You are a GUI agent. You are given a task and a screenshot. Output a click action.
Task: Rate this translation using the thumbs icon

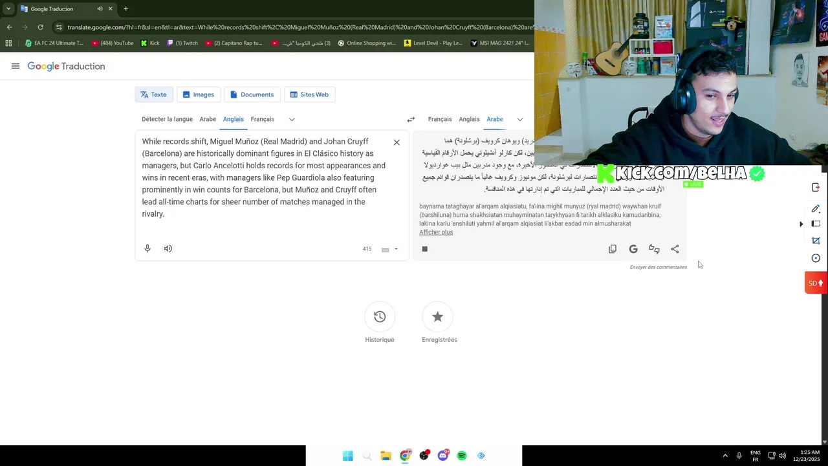click(654, 249)
